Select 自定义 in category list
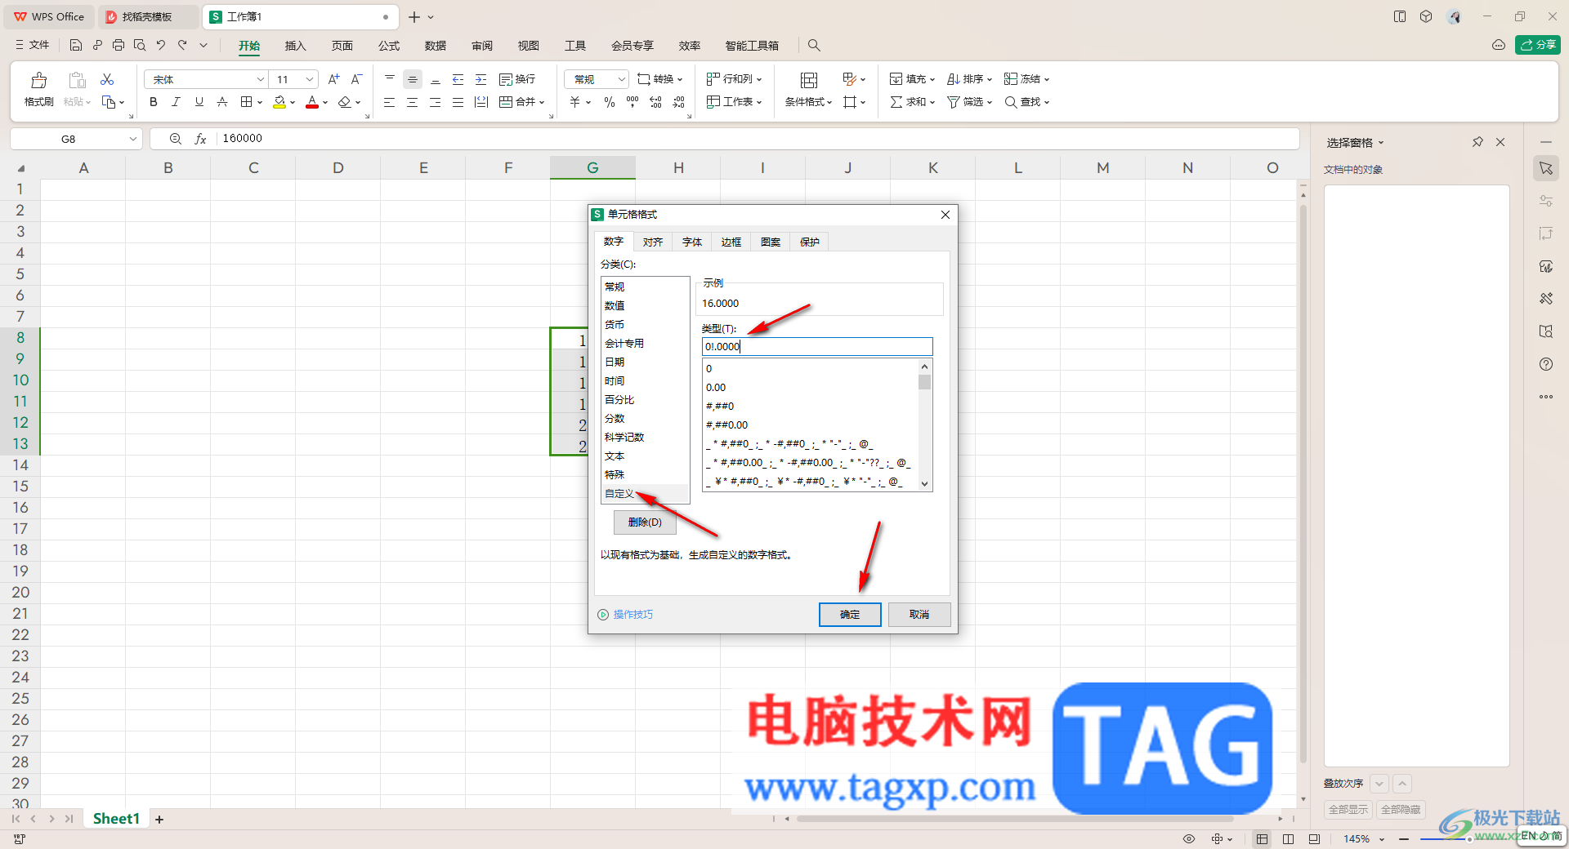 tap(645, 494)
